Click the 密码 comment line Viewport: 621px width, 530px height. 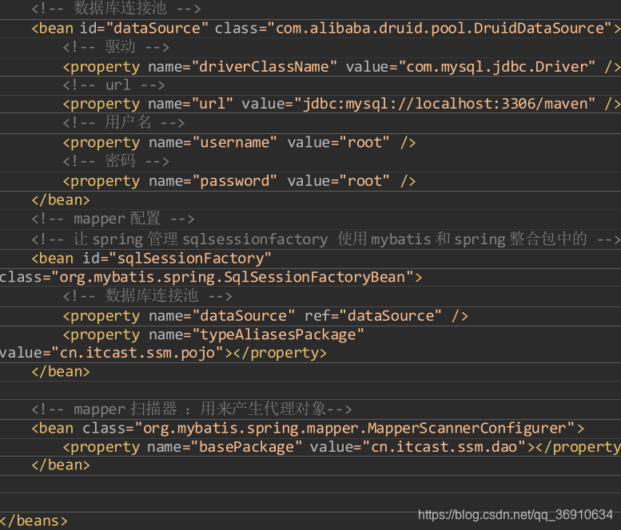tap(116, 161)
